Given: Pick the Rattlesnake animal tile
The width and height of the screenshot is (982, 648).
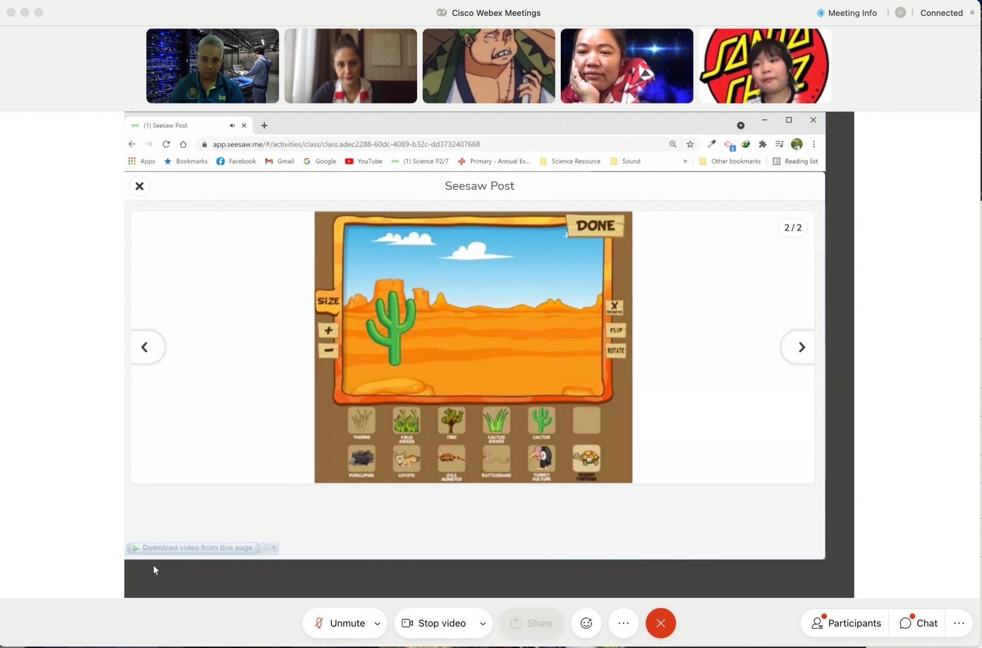Looking at the screenshot, I should pyautogui.click(x=496, y=458).
